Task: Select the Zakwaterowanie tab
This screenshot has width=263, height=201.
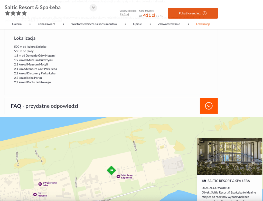Action: 169,24
